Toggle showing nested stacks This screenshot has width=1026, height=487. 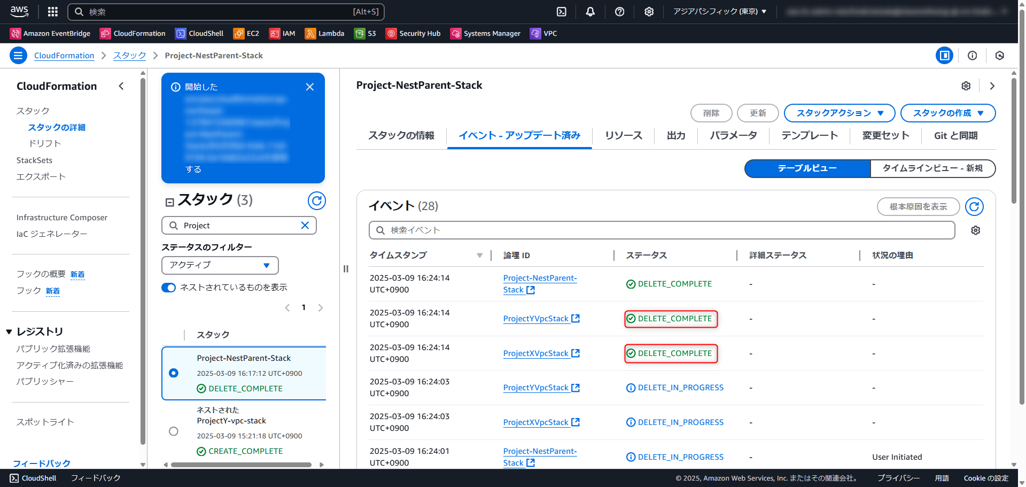point(169,288)
